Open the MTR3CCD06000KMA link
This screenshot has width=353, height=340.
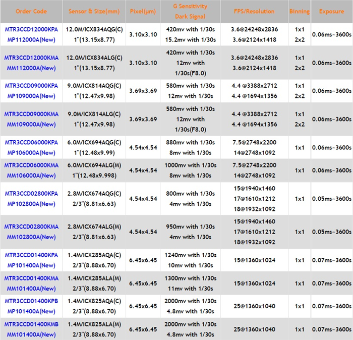[31, 165]
